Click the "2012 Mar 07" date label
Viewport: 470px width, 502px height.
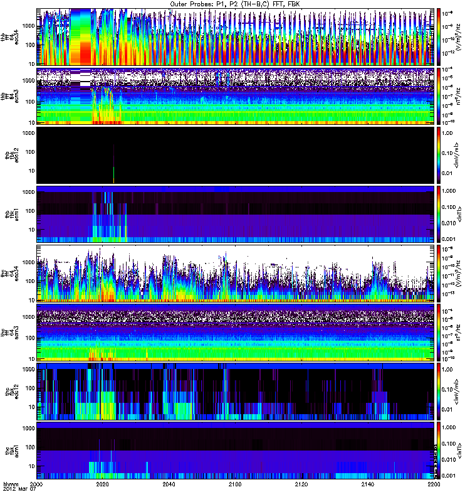(x=19, y=489)
